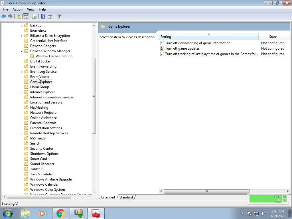
Task: Select the Sound Recorder folder
Action: tap(42, 164)
